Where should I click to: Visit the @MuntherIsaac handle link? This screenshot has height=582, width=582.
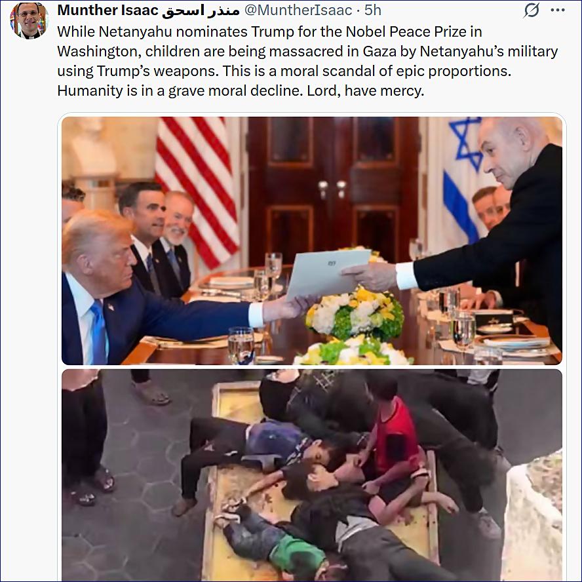click(298, 10)
